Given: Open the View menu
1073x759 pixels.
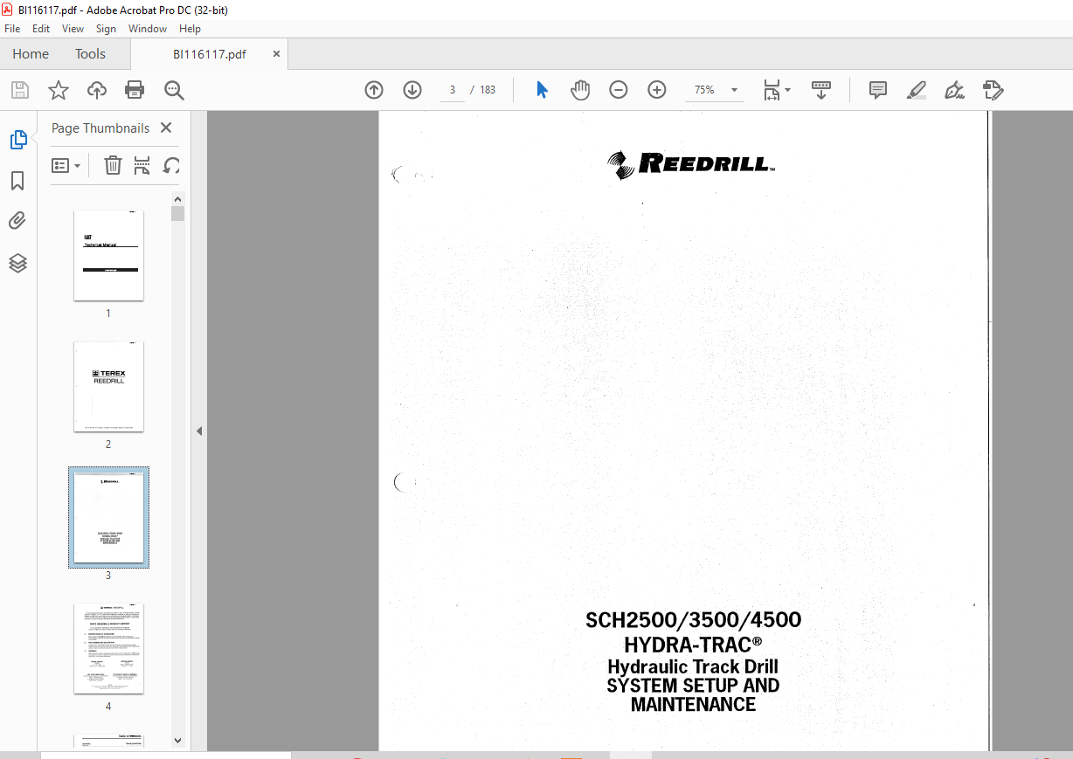Looking at the screenshot, I should click(x=73, y=29).
